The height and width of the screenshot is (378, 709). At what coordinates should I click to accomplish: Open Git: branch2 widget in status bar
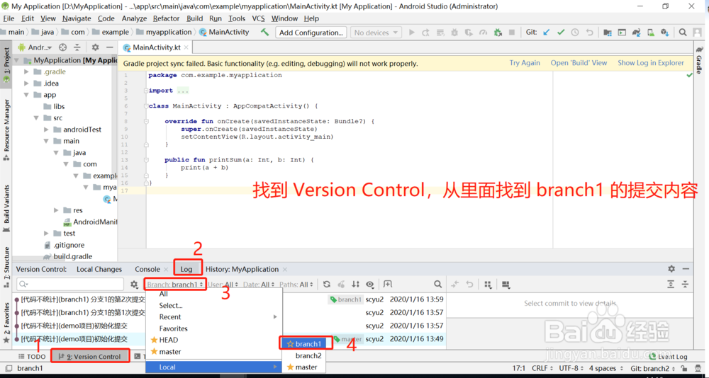click(652, 368)
